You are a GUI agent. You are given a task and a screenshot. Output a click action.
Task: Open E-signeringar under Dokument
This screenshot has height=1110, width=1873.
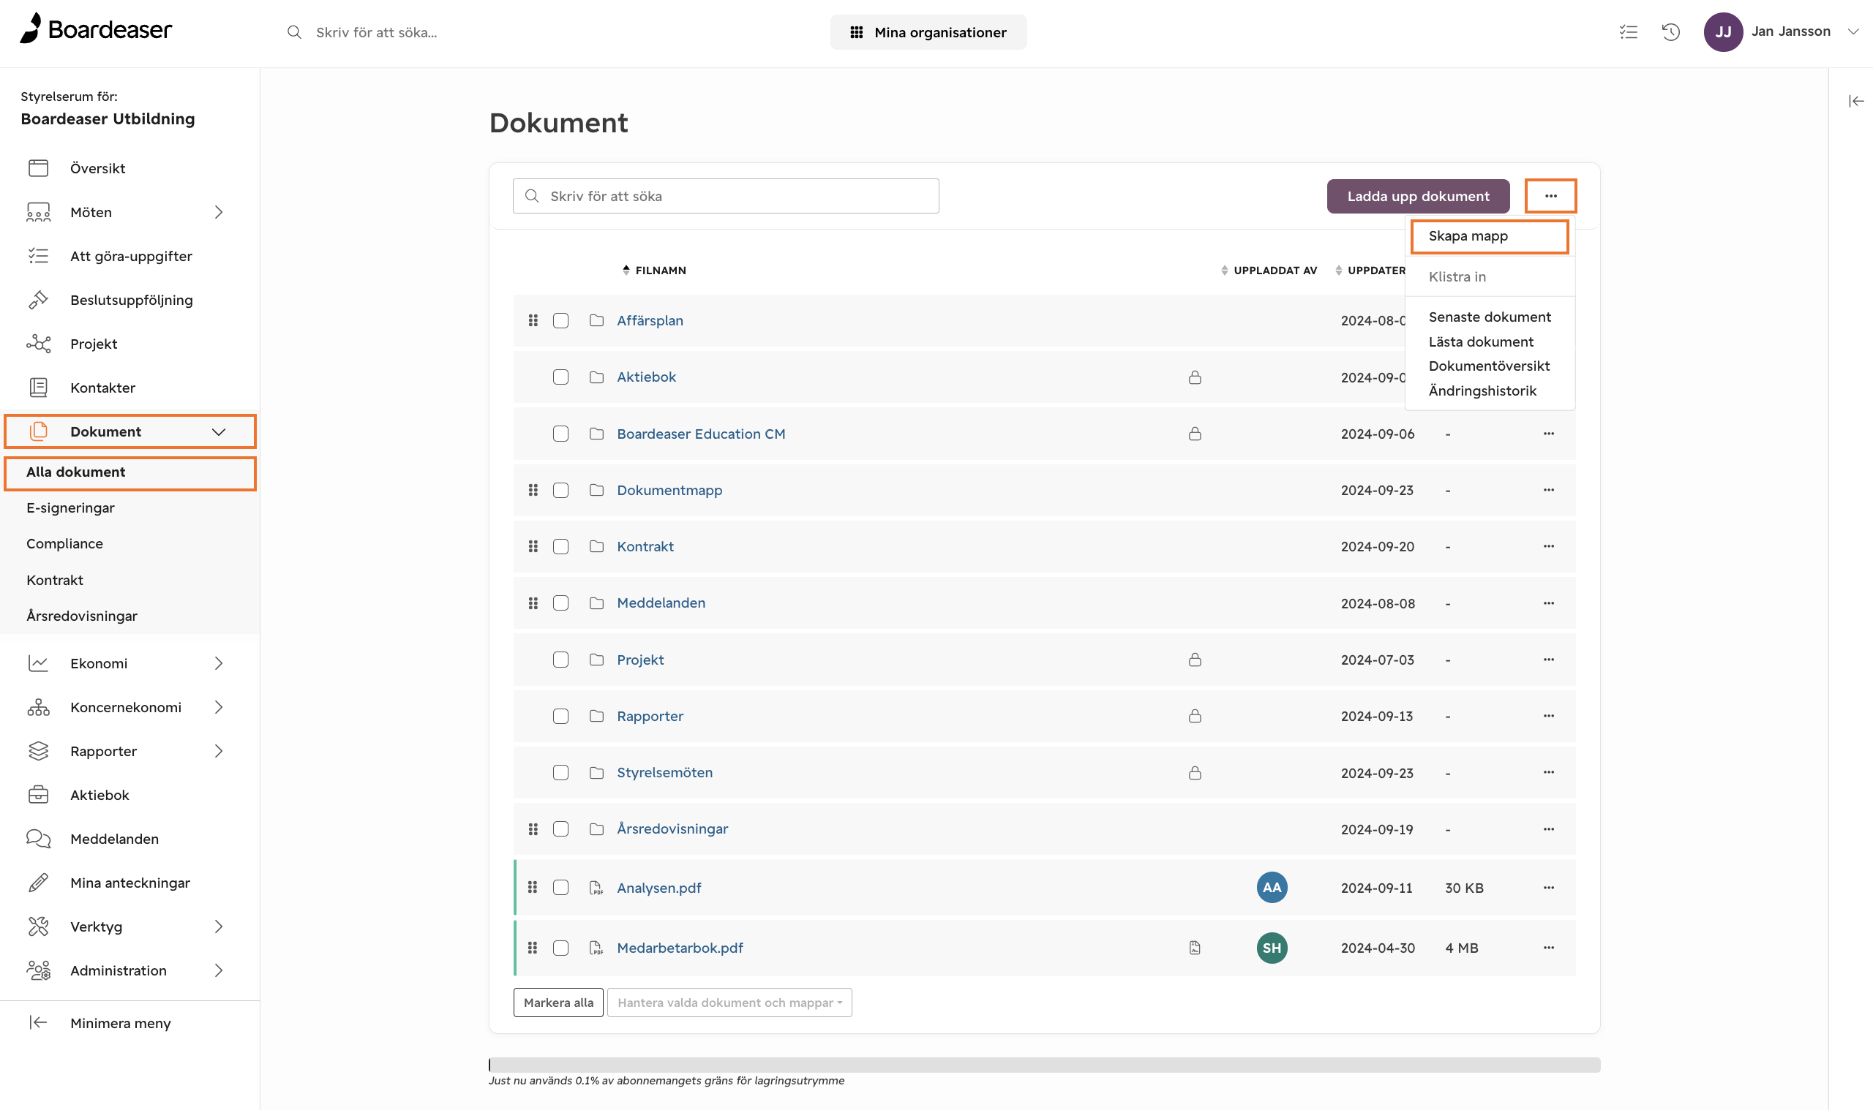coord(70,508)
